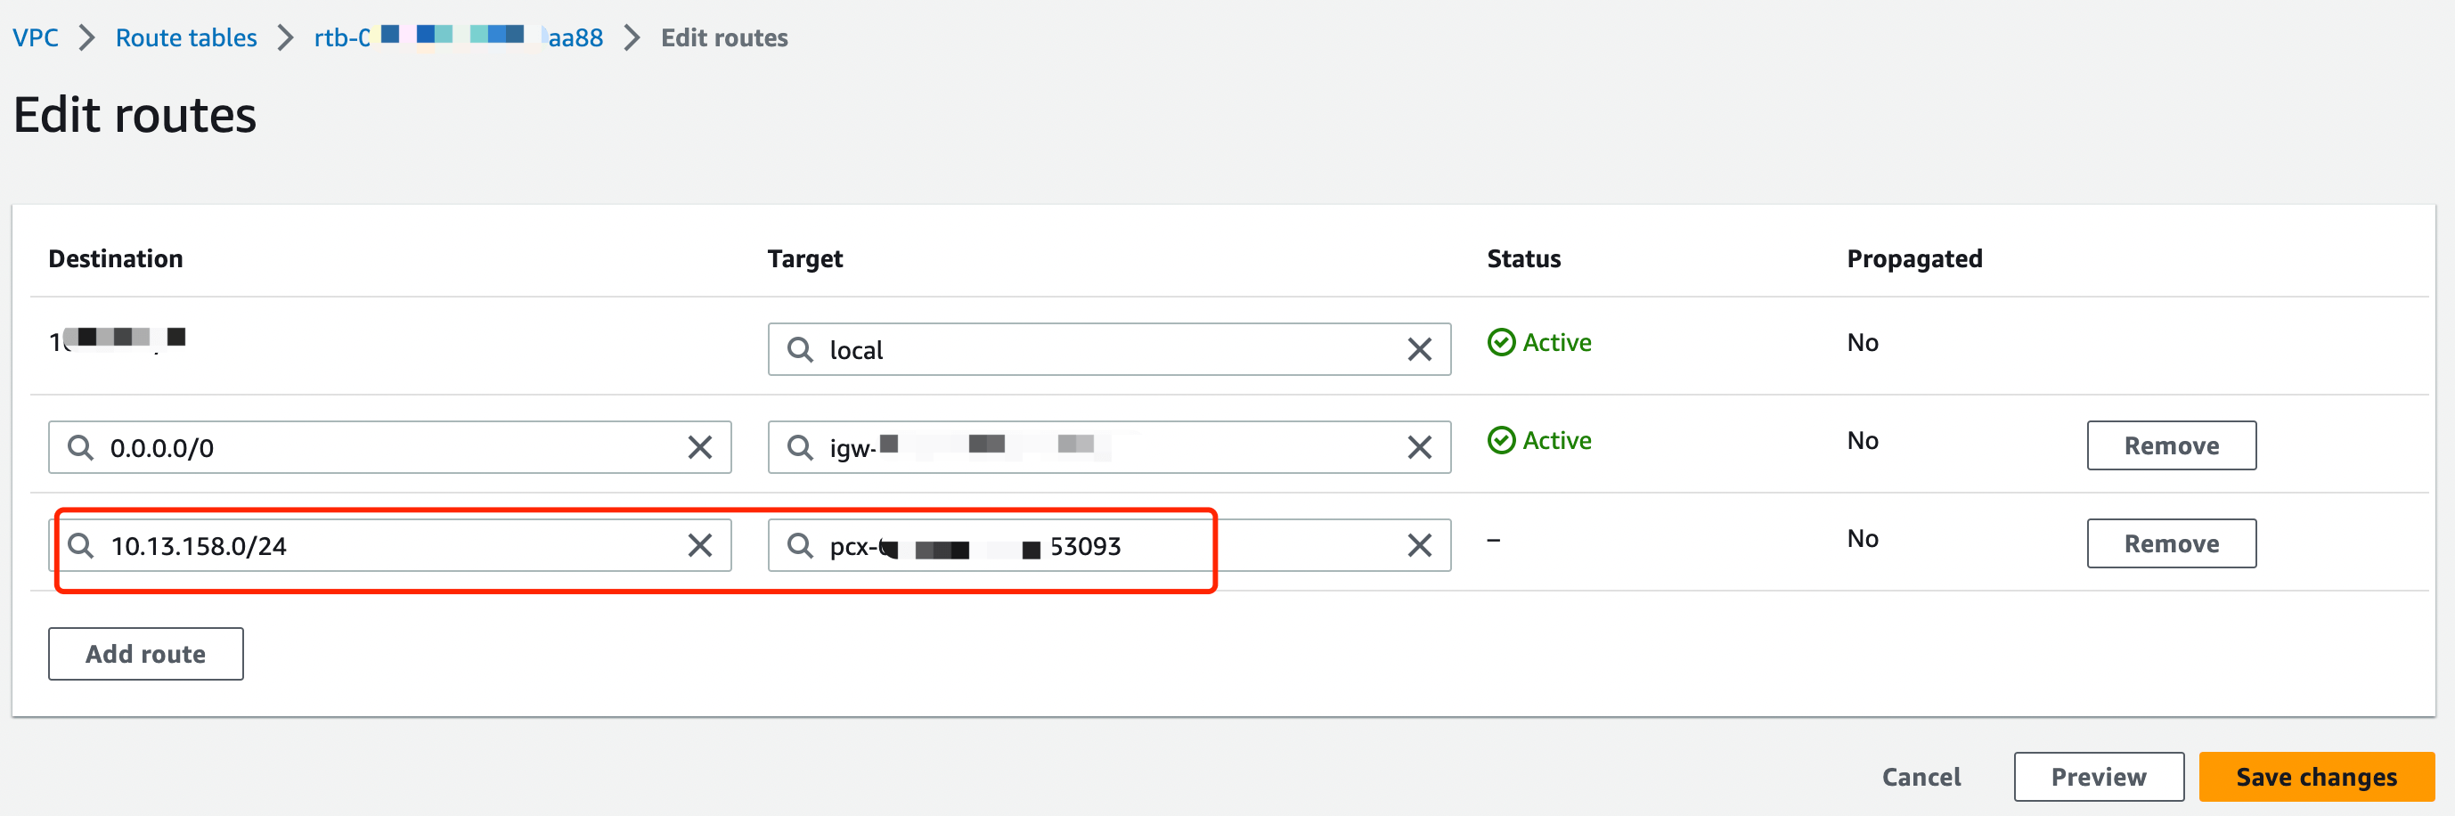Click search icon in 10.13.158.0/24 destination field
This screenshot has width=2455, height=816.
tap(81, 545)
